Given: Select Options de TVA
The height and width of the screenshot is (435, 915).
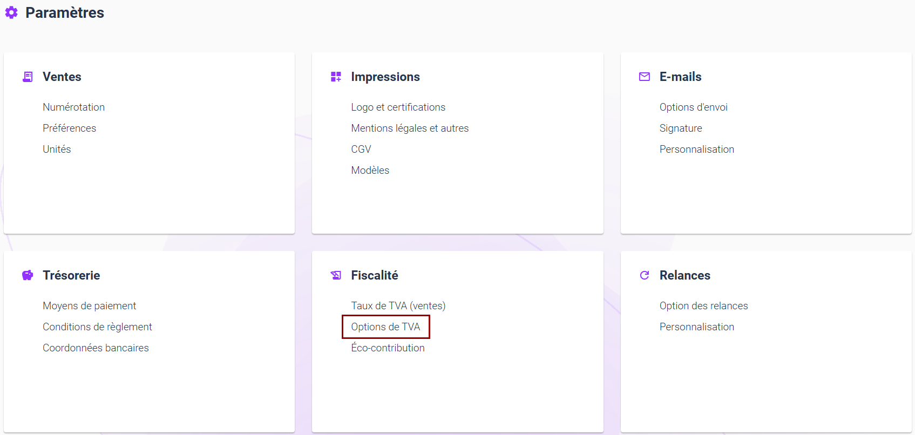Looking at the screenshot, I should (385, 327).
